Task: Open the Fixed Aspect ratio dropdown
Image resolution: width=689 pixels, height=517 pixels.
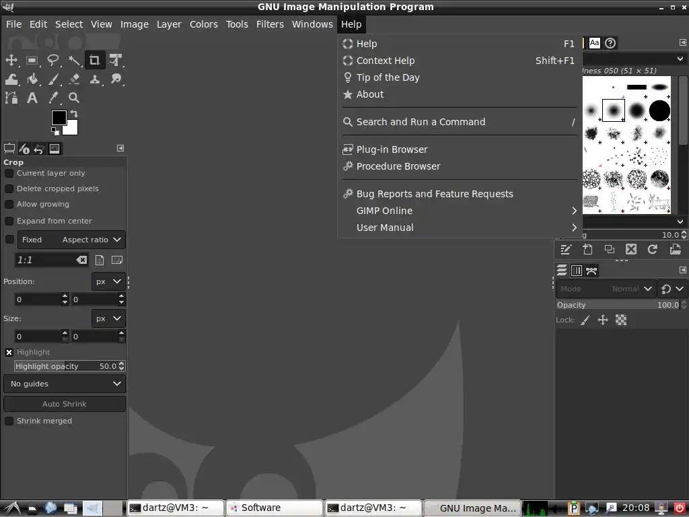Action: coord(71,240)
